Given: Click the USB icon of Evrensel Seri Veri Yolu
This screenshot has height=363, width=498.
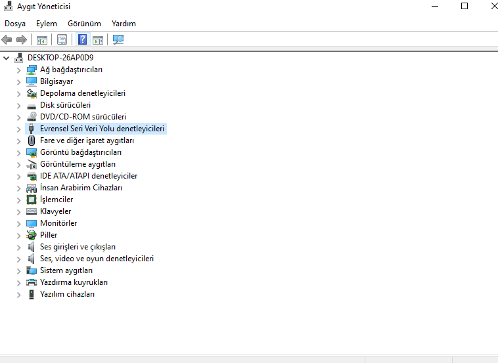Looking at the screenshot, I should (31, 129).
